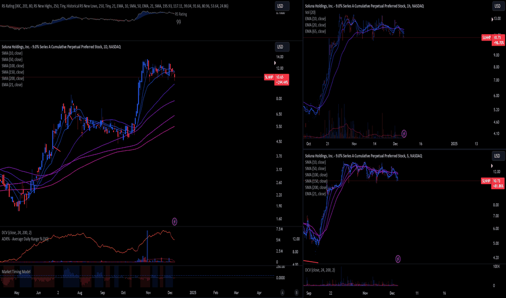Click the lightning event icon on 1h chart
This screenshot has height=298, width=506.
click(x=404, y=133)
